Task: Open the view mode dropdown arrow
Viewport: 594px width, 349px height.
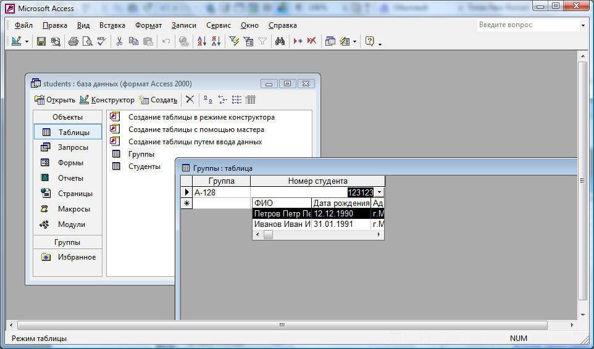Action: coord(27,41)
